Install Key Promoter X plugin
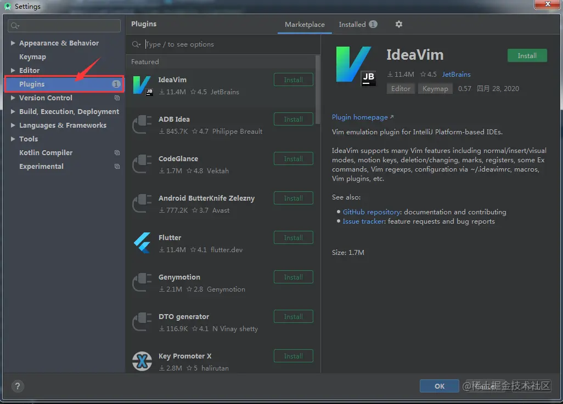Screen dimensions: 563x404 [x=294, y=356]
